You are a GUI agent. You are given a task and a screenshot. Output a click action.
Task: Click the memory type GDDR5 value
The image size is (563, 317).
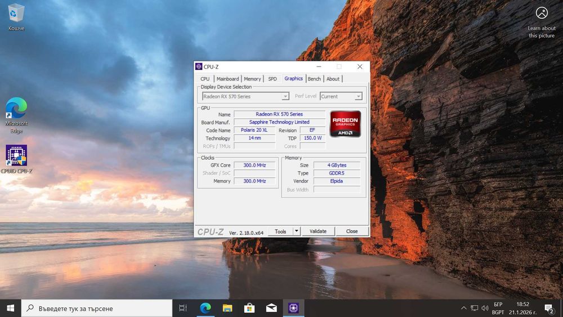point(337,173)
